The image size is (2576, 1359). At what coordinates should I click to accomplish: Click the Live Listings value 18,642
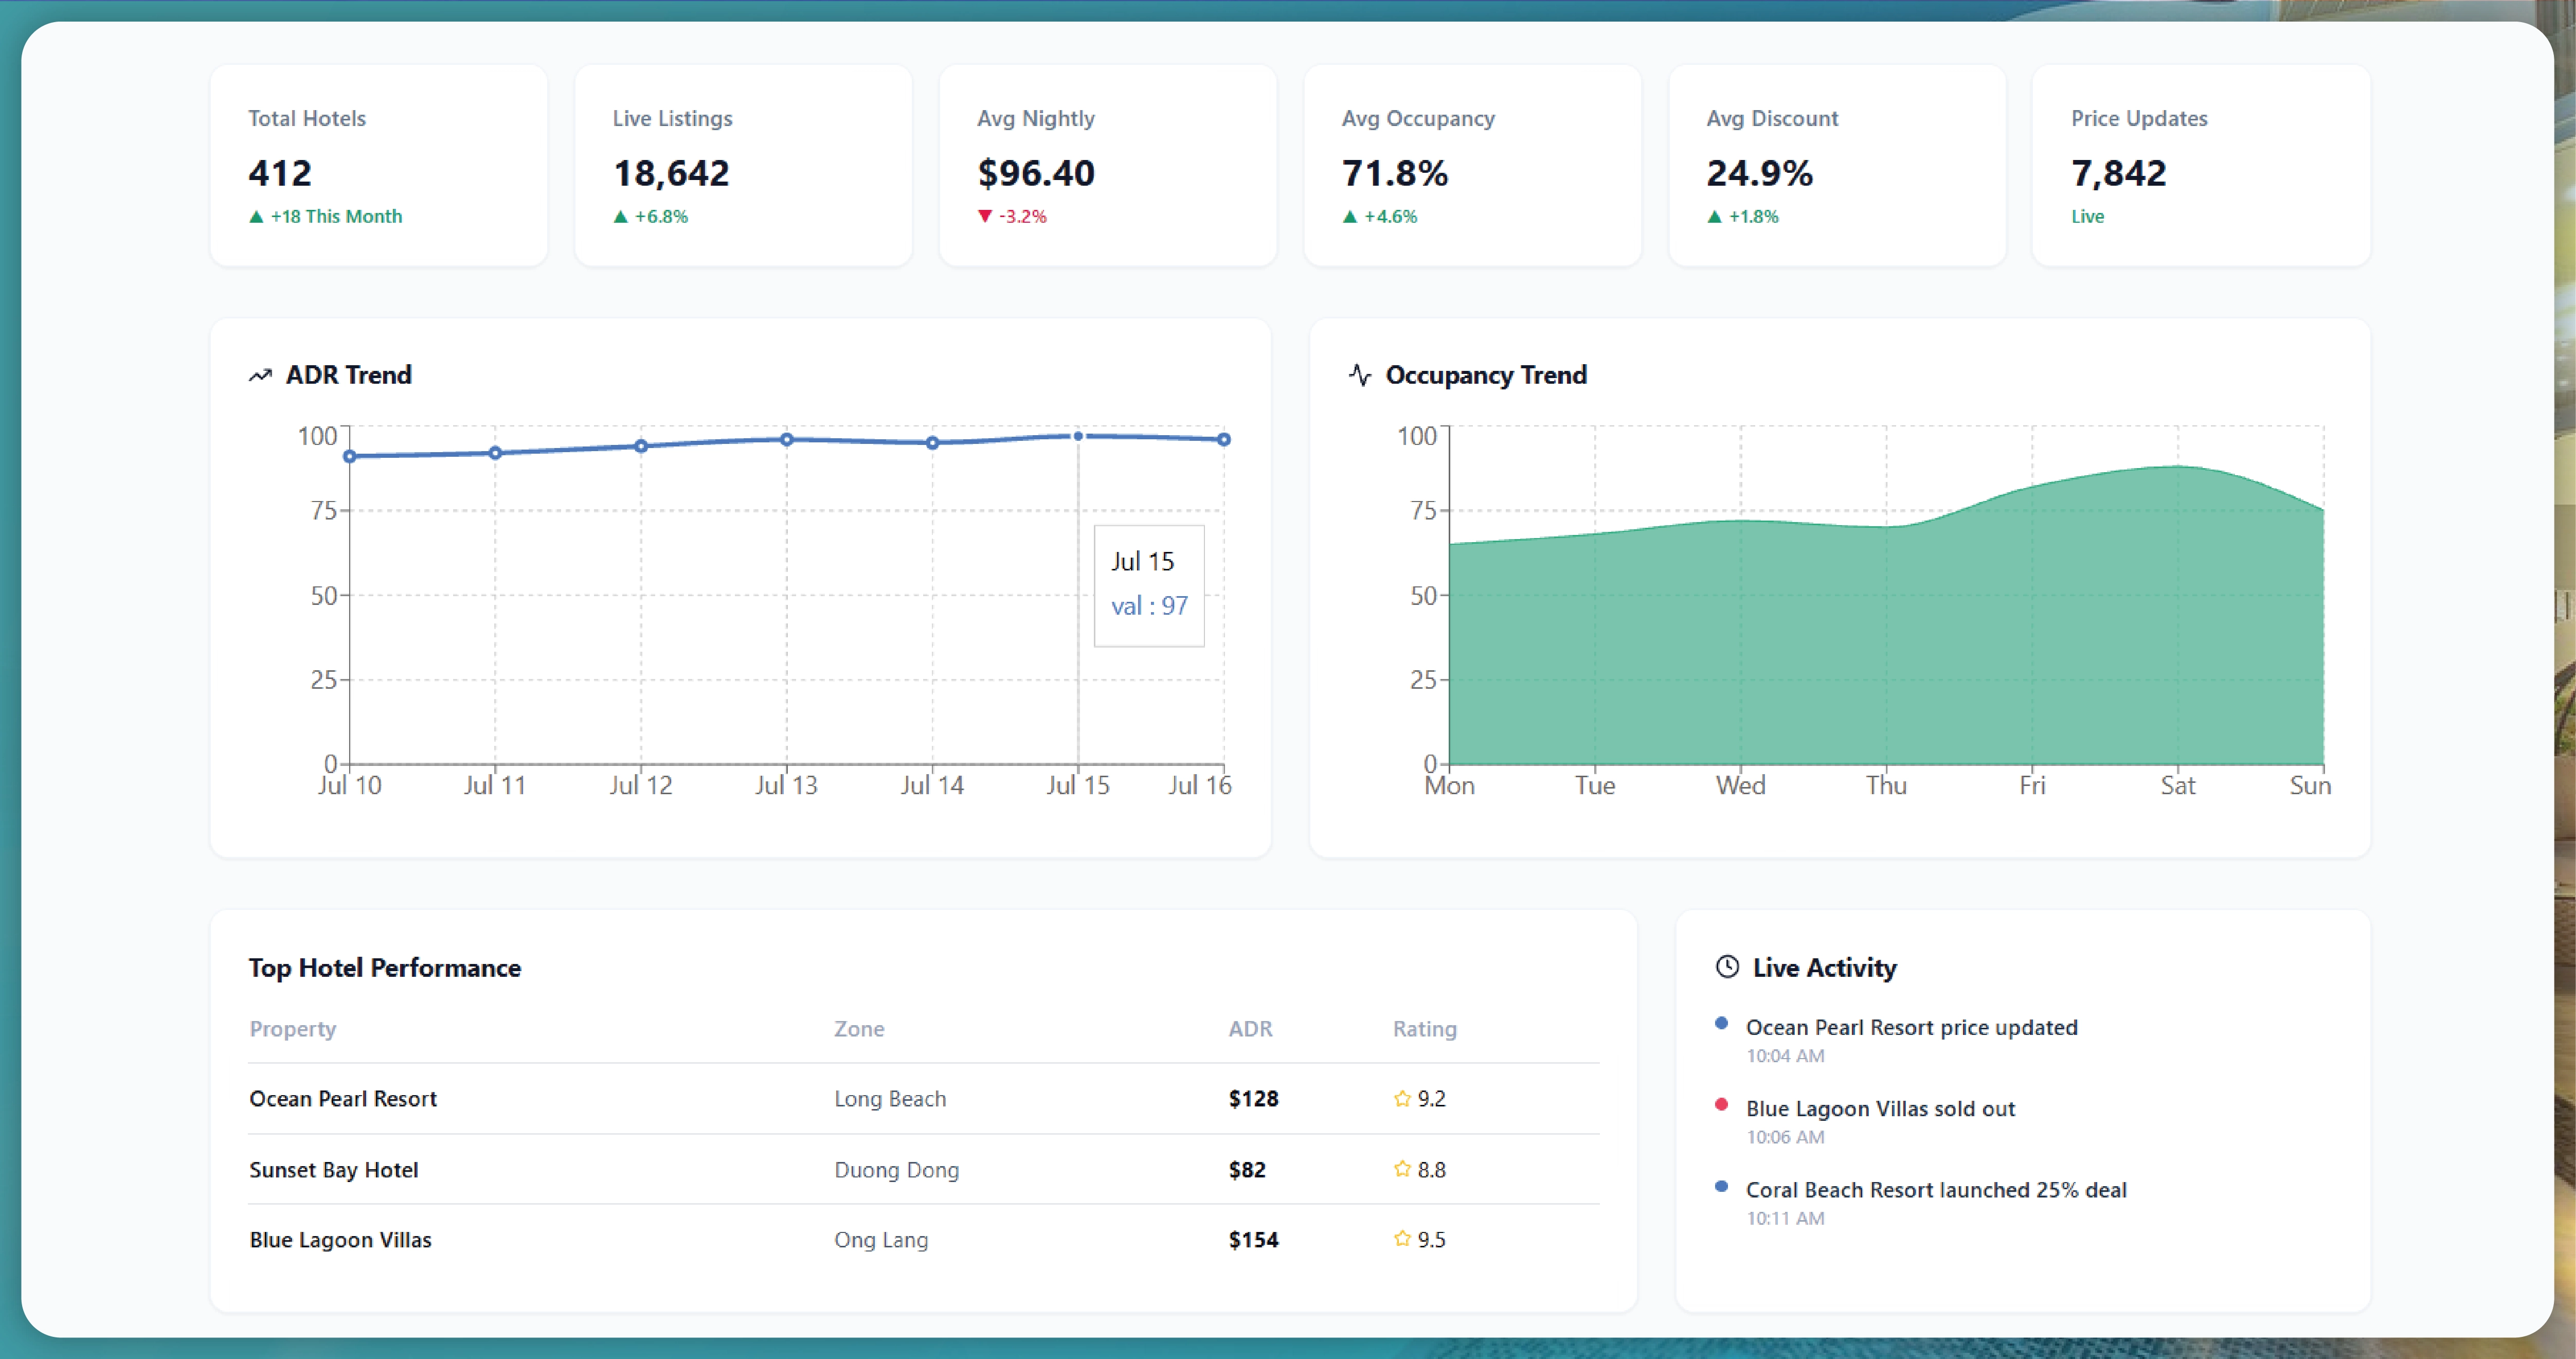(x=671, y=173)
